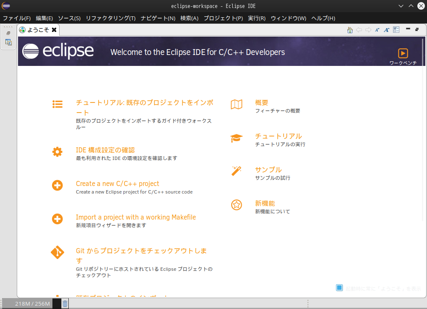The image size is (427, 309).
Task: Click Create a new Eclipse project description text
Action: (134, 192)
